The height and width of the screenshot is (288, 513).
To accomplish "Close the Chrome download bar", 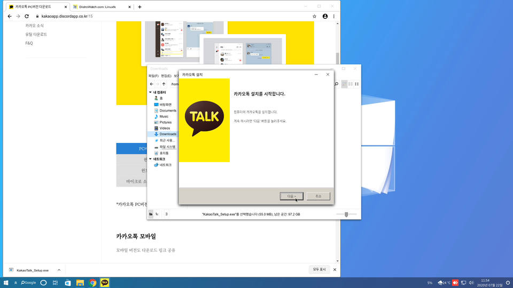I will pyautogui.click(x=335, y=270).
